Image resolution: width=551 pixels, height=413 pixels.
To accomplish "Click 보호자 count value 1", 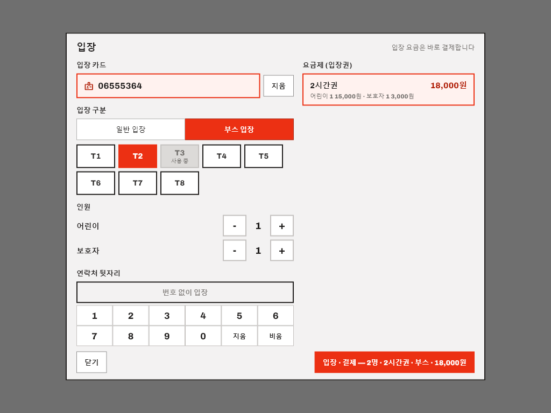I will click(258, 251).
